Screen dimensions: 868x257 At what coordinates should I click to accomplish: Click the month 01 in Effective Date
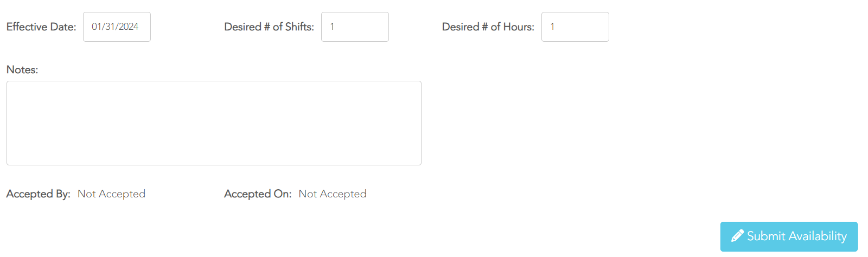tap(97, 27)
